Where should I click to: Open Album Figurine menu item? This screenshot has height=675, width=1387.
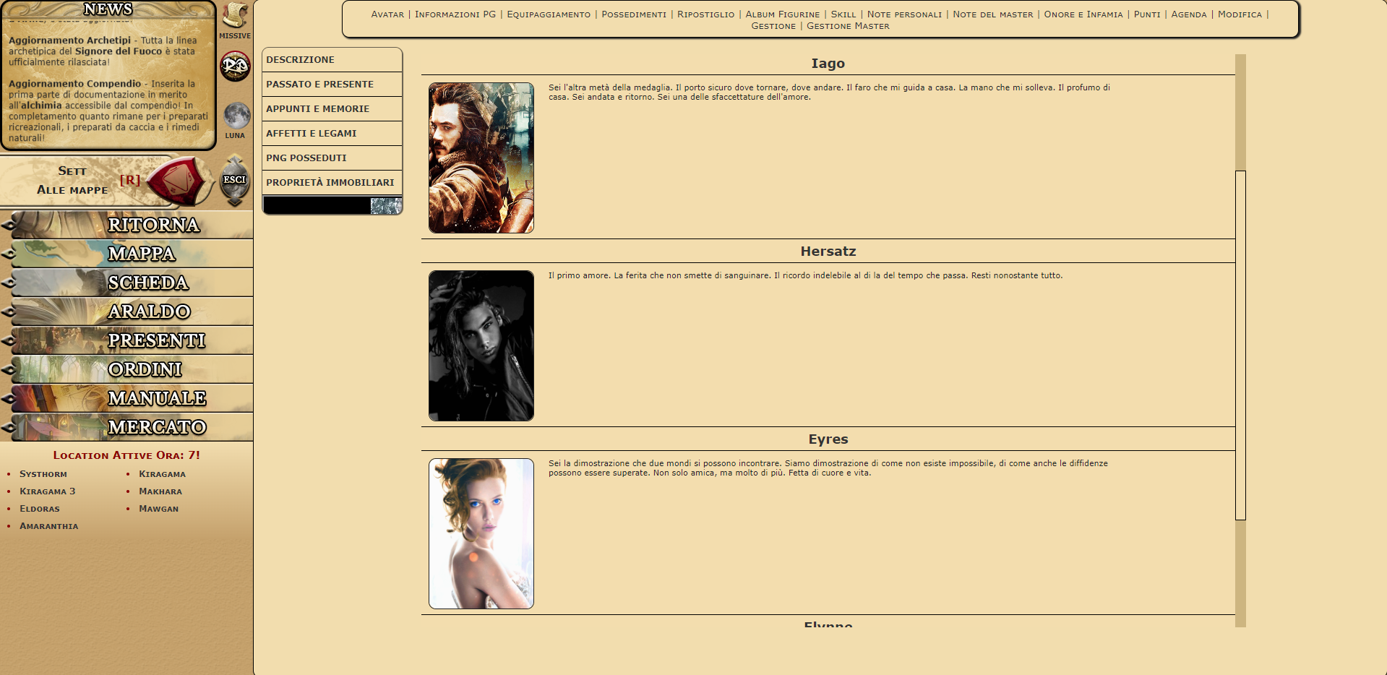click(783, 14)
